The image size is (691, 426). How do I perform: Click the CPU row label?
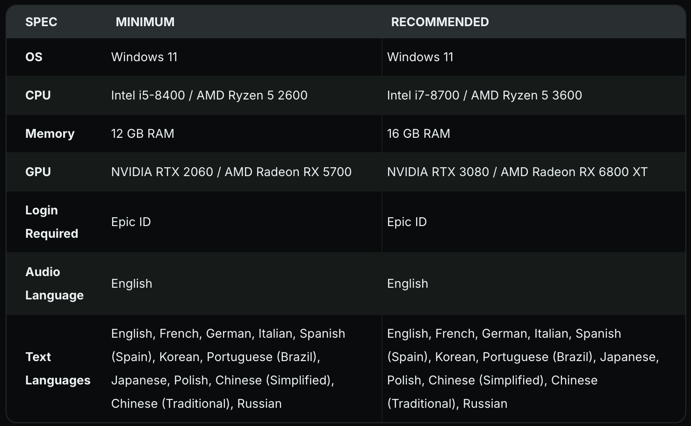click(38, 95)
